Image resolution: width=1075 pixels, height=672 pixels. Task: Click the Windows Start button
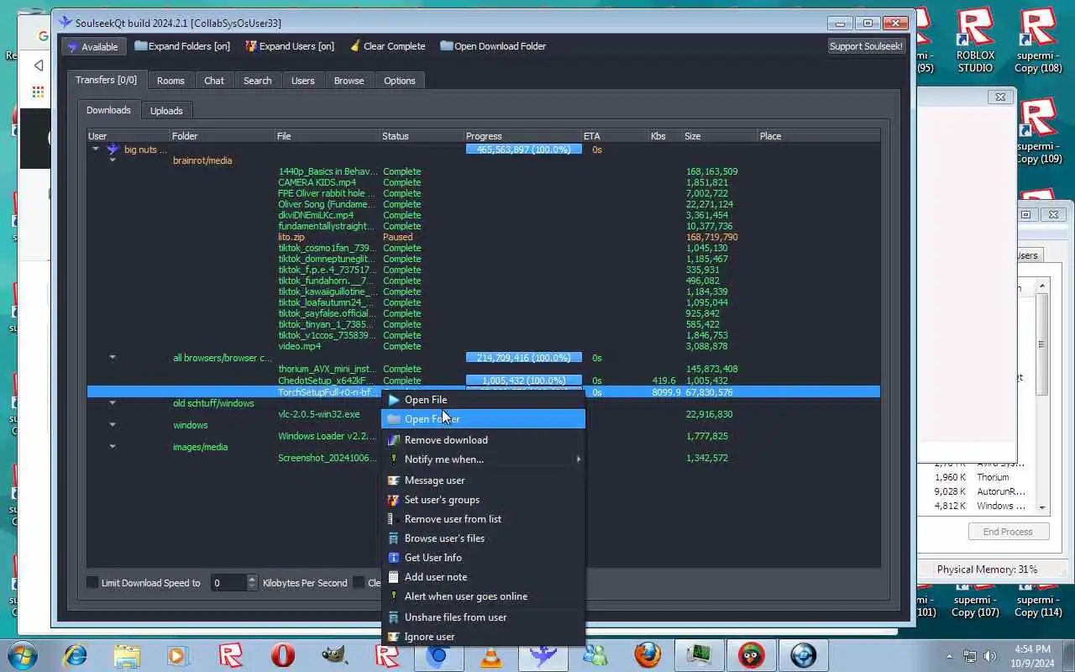[x=23, y=655]
